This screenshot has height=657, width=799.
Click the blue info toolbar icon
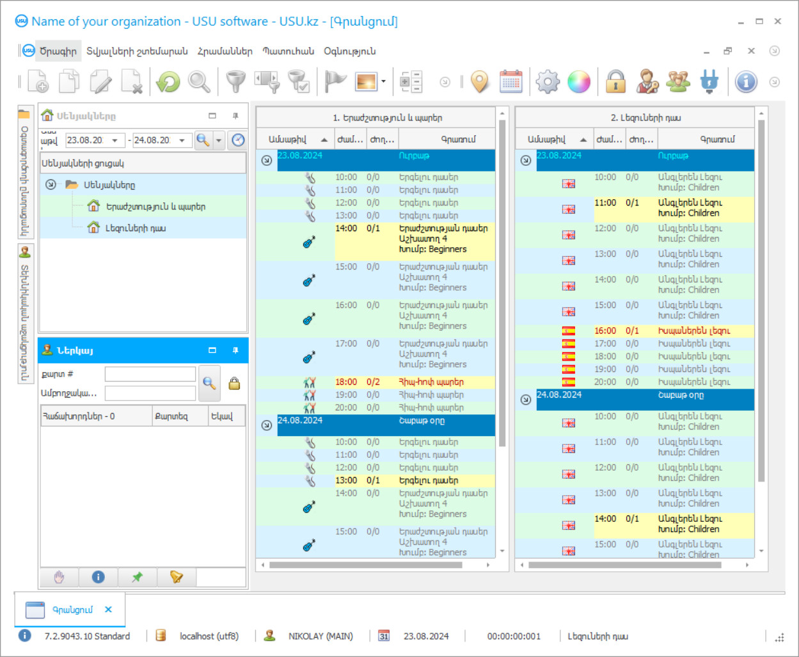(x=746, y=81)
